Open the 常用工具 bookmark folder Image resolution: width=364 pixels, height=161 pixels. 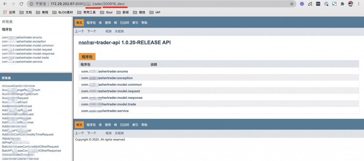point(86,12)
